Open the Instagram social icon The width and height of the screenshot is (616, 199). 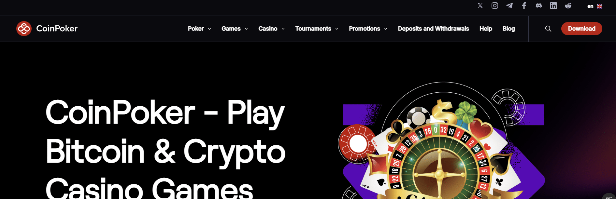[495, 6]
